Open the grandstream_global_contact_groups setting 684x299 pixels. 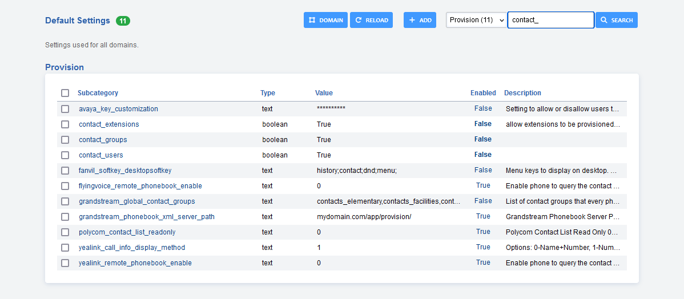pyautogui.click(x=136, y=201)
